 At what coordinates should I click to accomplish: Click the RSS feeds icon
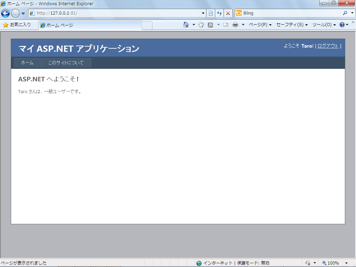coord(210,25)
